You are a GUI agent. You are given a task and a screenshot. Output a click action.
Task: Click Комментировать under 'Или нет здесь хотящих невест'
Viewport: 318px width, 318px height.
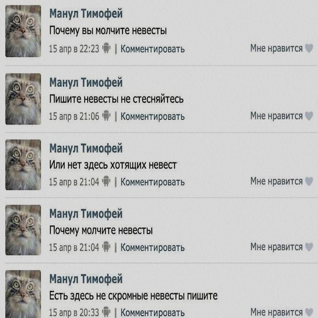tap(152, 182)
